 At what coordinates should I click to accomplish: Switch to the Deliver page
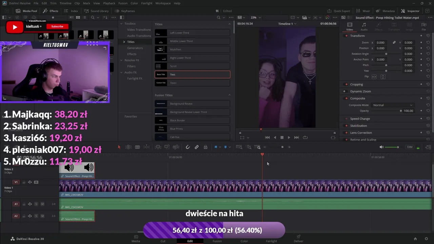point(298,239)
